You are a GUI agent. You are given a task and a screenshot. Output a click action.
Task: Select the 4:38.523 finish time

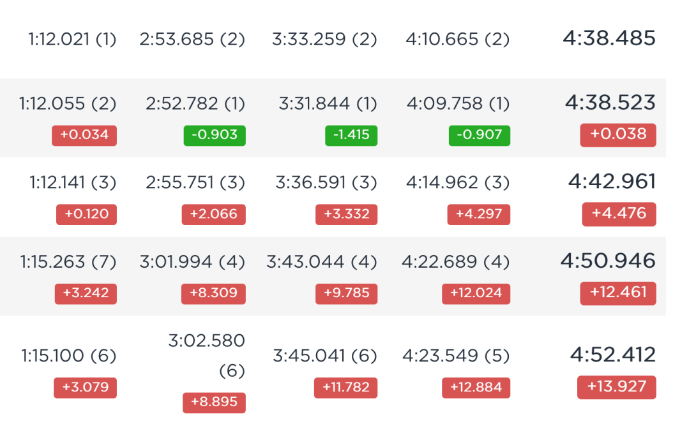tap(610, 103)
